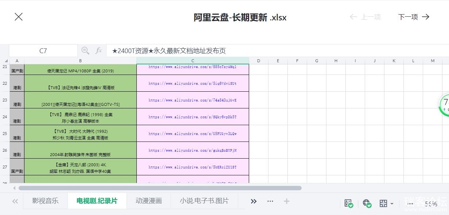
Task: Click the horizontal scrollbar thumb
Action: (x=160, y=188)
